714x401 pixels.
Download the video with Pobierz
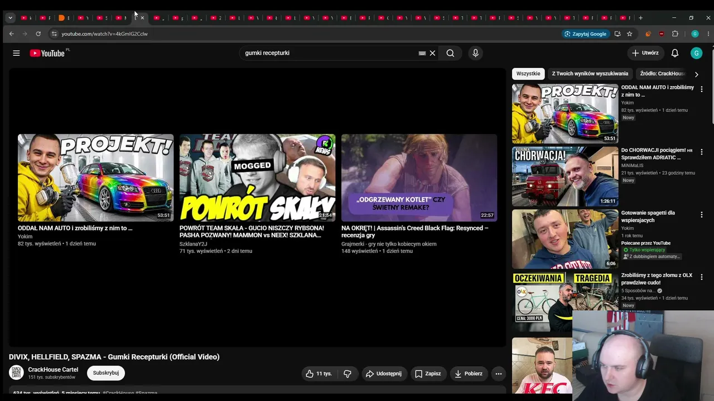tap(469, 374)
